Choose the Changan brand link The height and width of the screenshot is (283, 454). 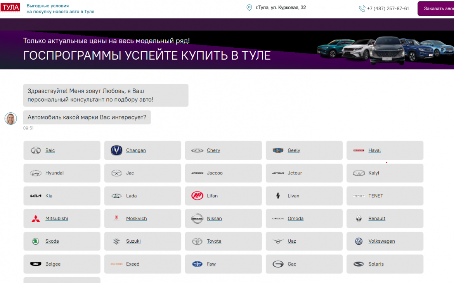pos(136,150)
